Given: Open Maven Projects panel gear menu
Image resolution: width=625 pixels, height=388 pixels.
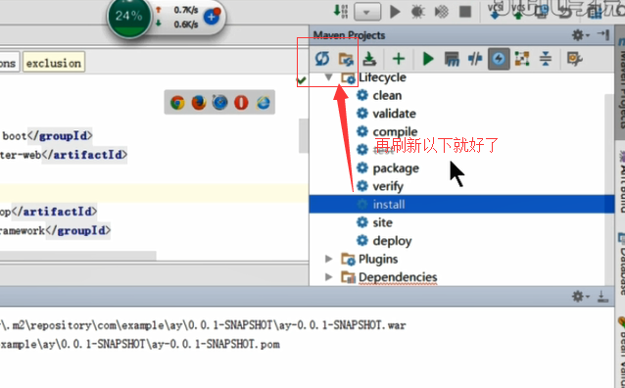Looking at the screenshot, I should point(580,35).
